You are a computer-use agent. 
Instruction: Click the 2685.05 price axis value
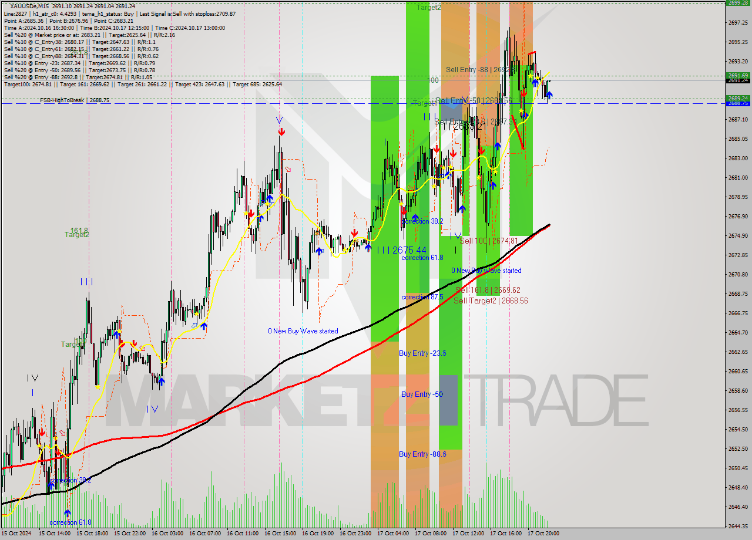pyautogui.click(x=738, y=139)
